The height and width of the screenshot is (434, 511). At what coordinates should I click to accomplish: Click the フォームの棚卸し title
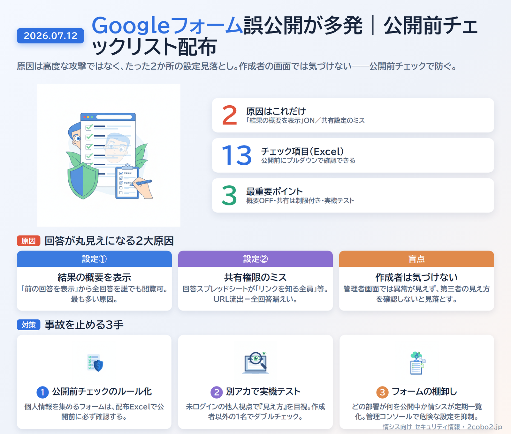(424, 392)
